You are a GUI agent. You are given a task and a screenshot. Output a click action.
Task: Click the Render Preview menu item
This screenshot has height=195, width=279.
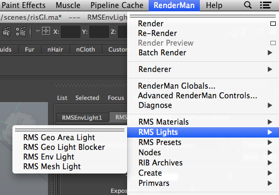click(x=203, y=43)
